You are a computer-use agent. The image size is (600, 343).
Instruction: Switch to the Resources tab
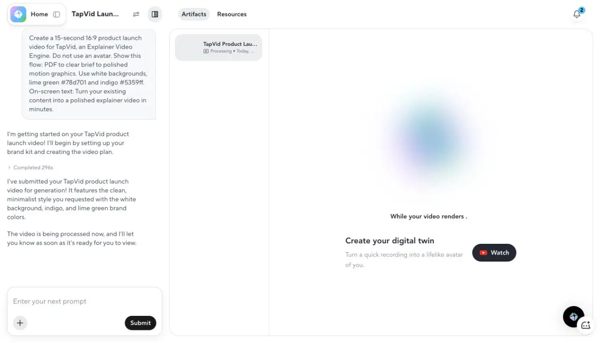click(x=232, y=14)
